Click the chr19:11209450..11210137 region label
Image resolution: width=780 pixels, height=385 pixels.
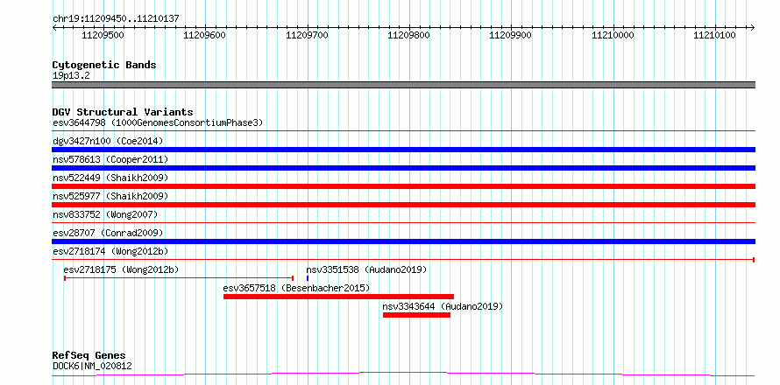116,18
